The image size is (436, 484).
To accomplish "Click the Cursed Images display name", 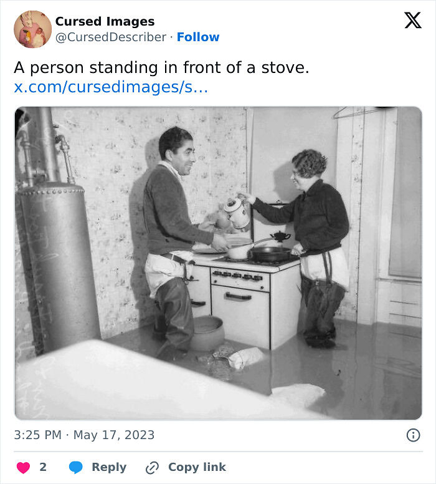I will pos(105,21).
